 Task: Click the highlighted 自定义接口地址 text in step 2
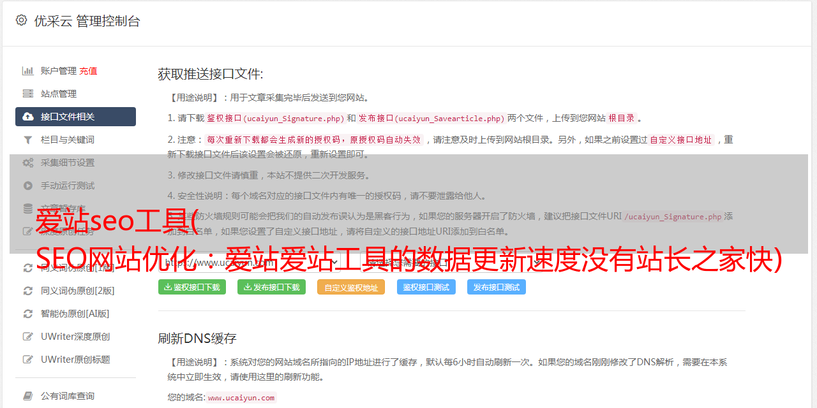point(680,140)
